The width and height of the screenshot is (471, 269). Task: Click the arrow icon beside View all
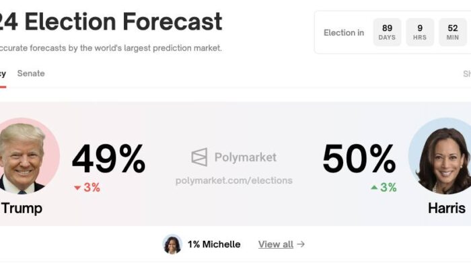301,244
